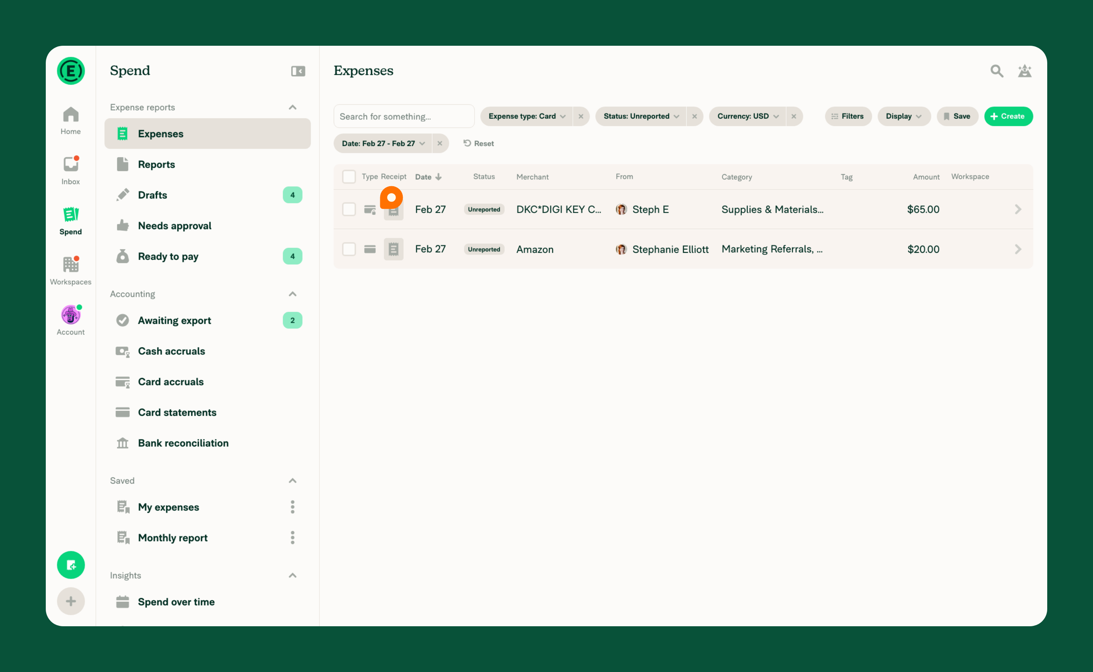Viewport: 1093px width, 672px height.
Task: Open Workspaces from the rail
Action: tap(71, 271)
